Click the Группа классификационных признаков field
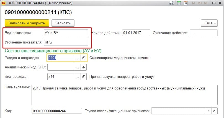The width and height of the screenshot is (224, 118). (179, 111)
